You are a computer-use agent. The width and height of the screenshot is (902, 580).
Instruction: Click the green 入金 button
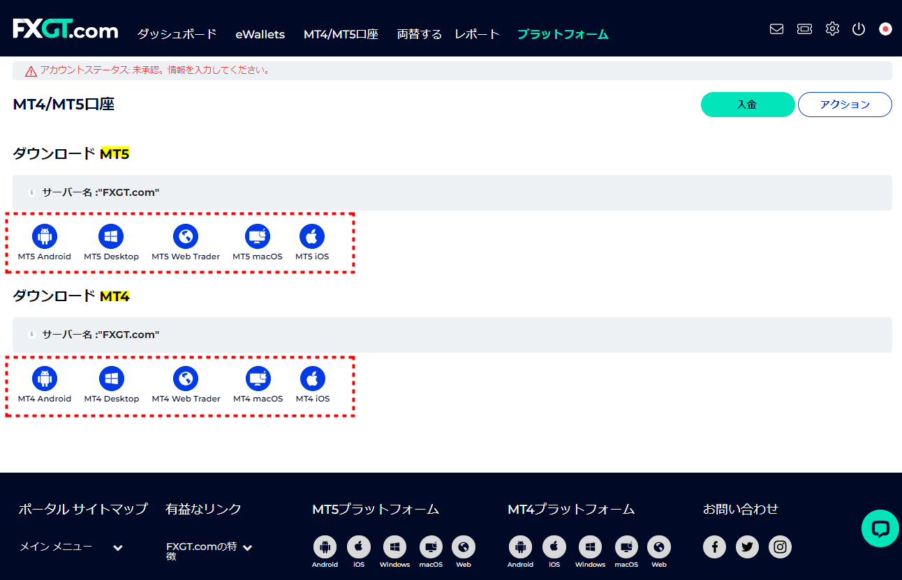pyautogui.click(x=748, y=105)
